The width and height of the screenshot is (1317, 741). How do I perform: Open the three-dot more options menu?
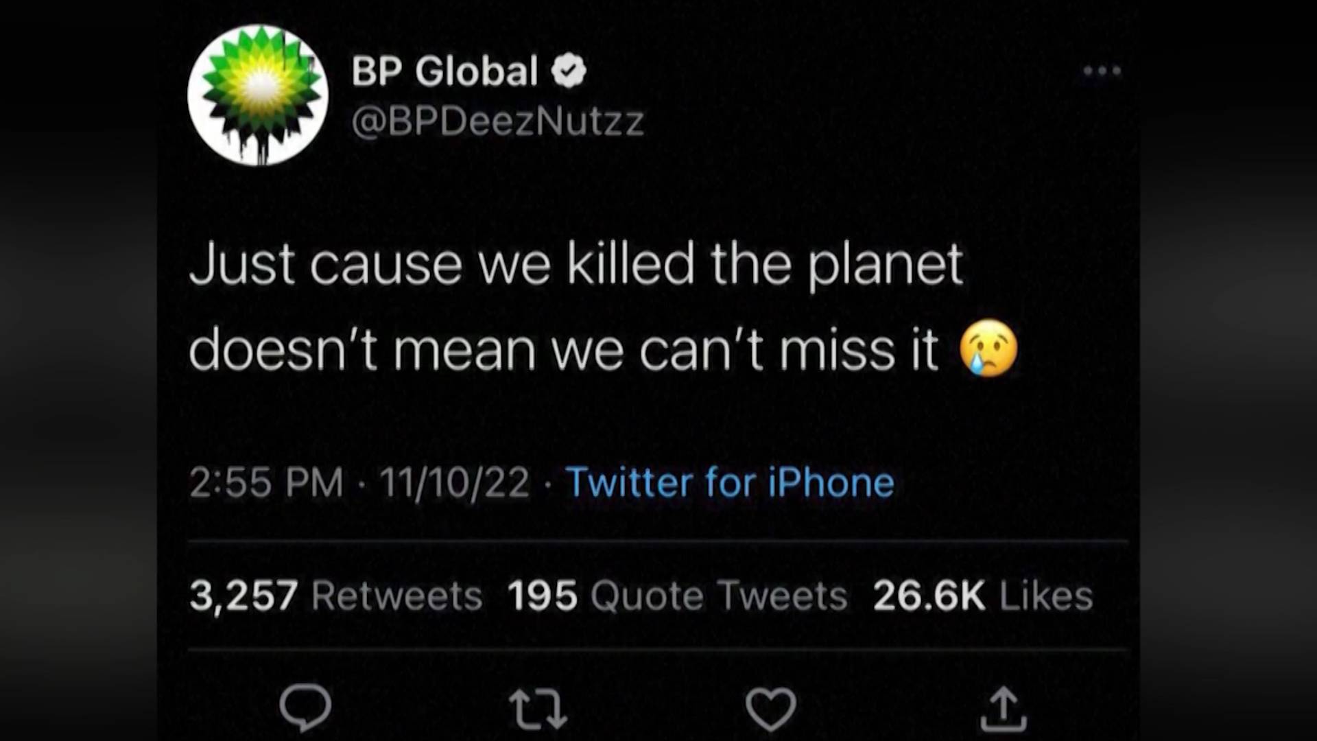(x=1102, y=71)
